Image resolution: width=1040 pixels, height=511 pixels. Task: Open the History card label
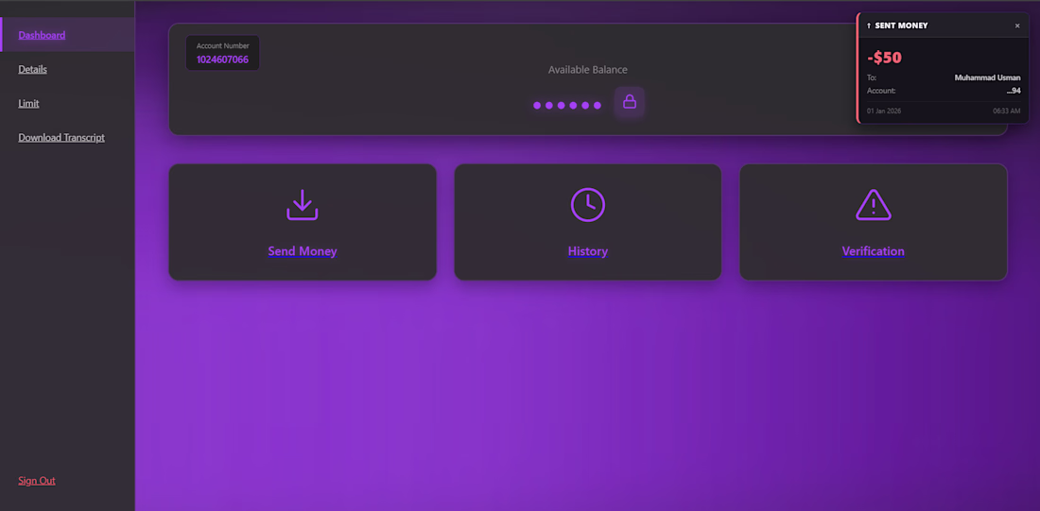[x=588, y=251]
